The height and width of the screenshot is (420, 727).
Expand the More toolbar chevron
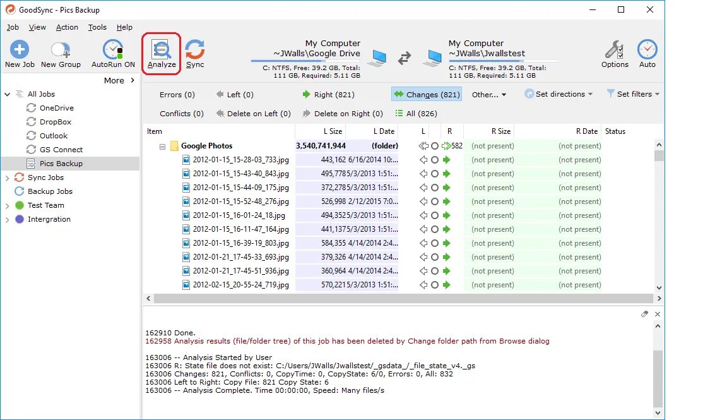click(x=133, y=80)
